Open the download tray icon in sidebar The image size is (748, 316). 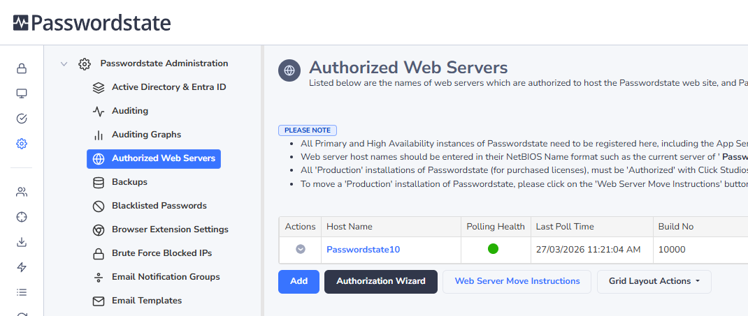22,242
